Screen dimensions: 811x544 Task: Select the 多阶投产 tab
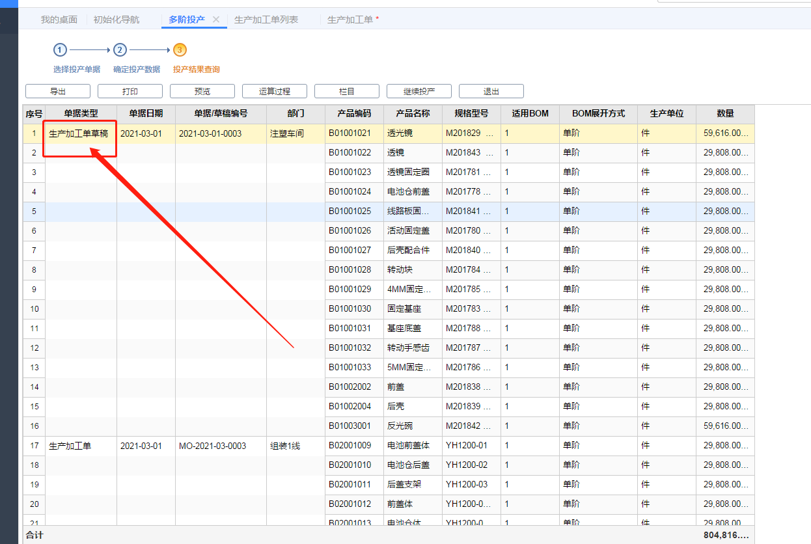(x=187, y=20)
